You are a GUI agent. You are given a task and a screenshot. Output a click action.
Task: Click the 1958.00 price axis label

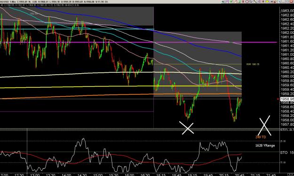tap(287, 120)
